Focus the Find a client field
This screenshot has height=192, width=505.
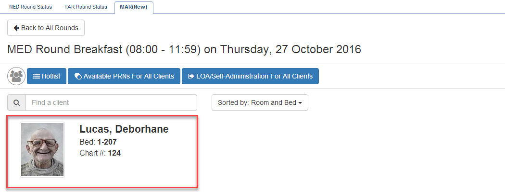pos(111,102)
